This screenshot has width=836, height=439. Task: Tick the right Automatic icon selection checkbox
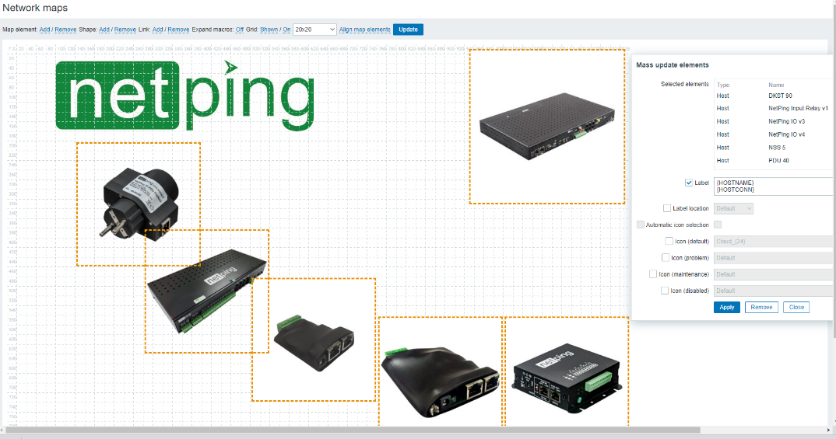coord(718,225)
